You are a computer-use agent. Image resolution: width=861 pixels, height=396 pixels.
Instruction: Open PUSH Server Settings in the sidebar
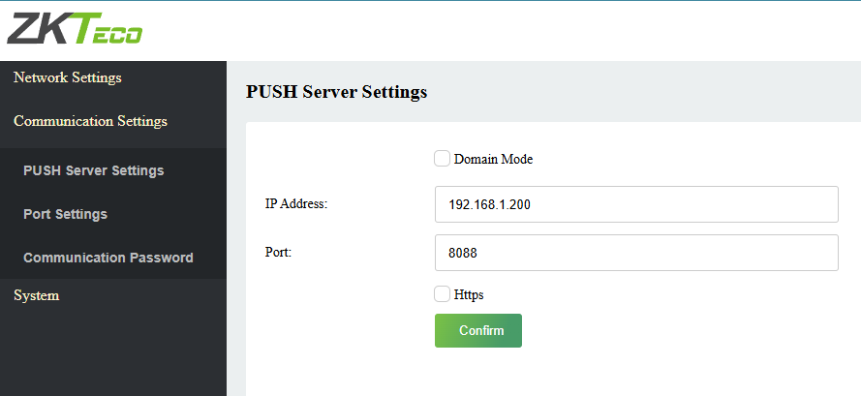[93, 170]
